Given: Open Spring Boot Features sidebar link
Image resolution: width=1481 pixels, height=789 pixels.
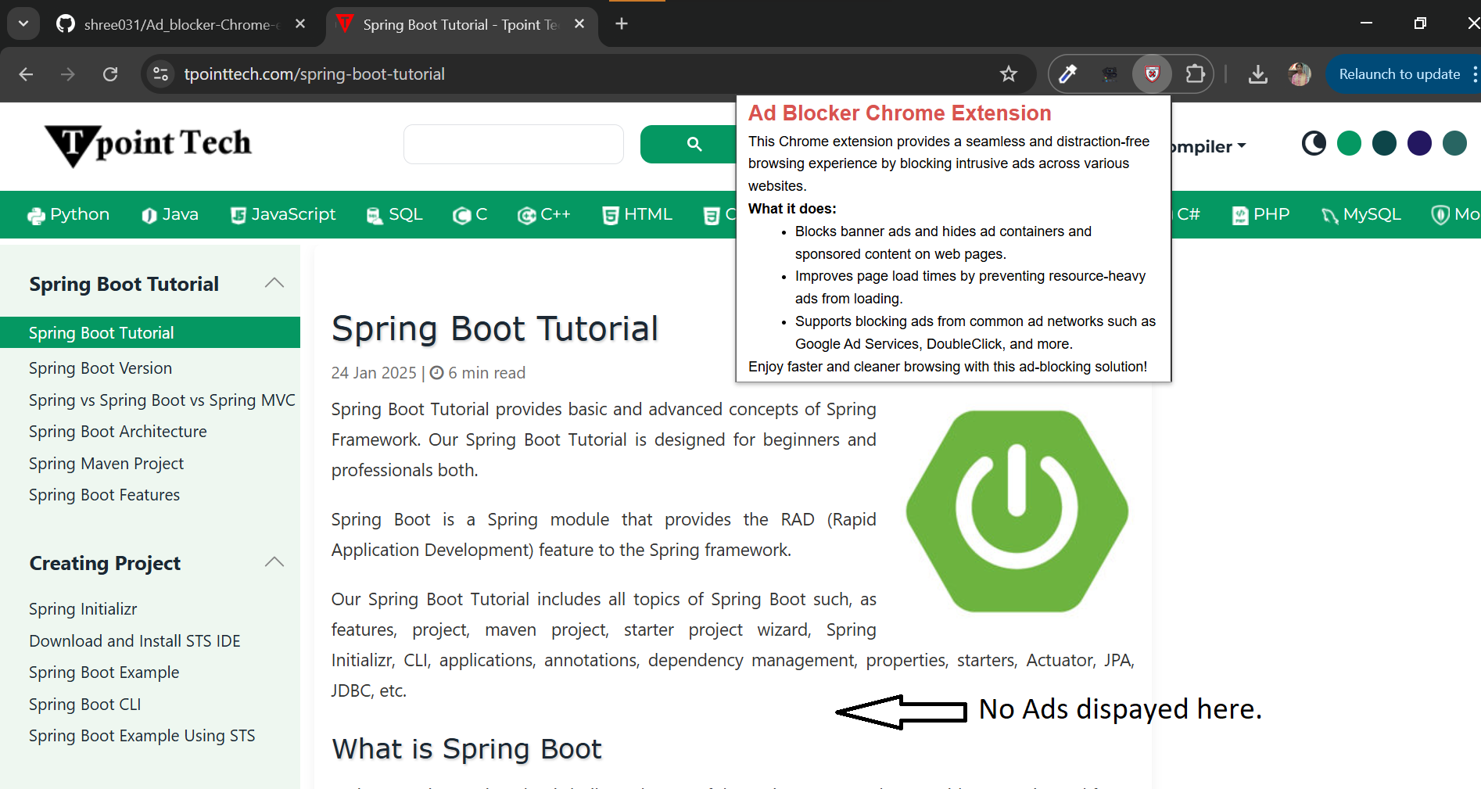Looking at the screenshot, I should [104, 495].
